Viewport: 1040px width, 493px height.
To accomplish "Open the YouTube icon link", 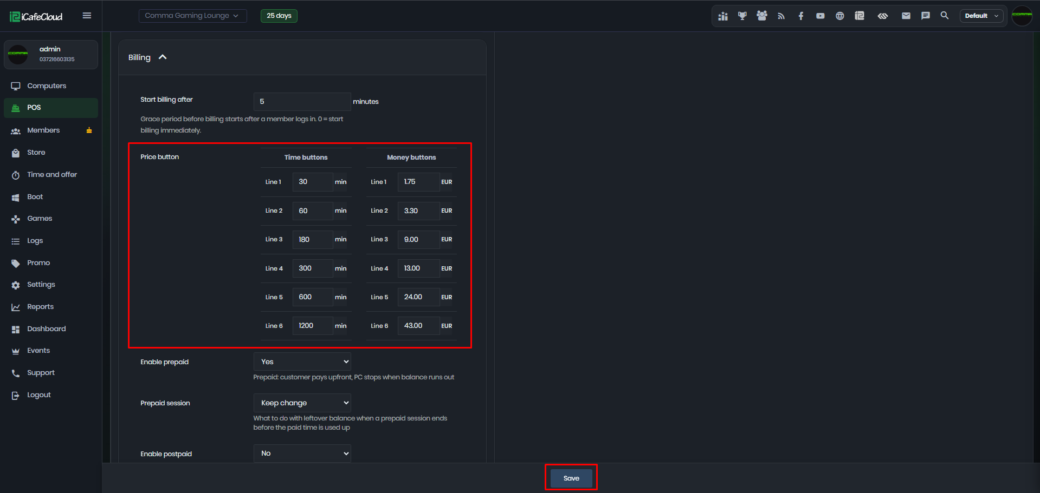I will tap(821, 16).
